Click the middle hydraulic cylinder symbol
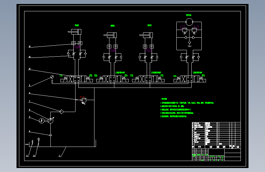265x172 pixels. pyautogui.click(x=110, y=35)
